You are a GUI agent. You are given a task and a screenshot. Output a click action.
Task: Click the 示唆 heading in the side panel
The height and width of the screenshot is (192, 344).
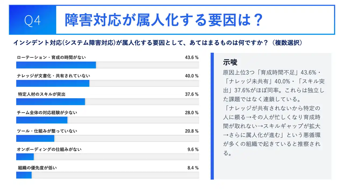coord(230,62)
